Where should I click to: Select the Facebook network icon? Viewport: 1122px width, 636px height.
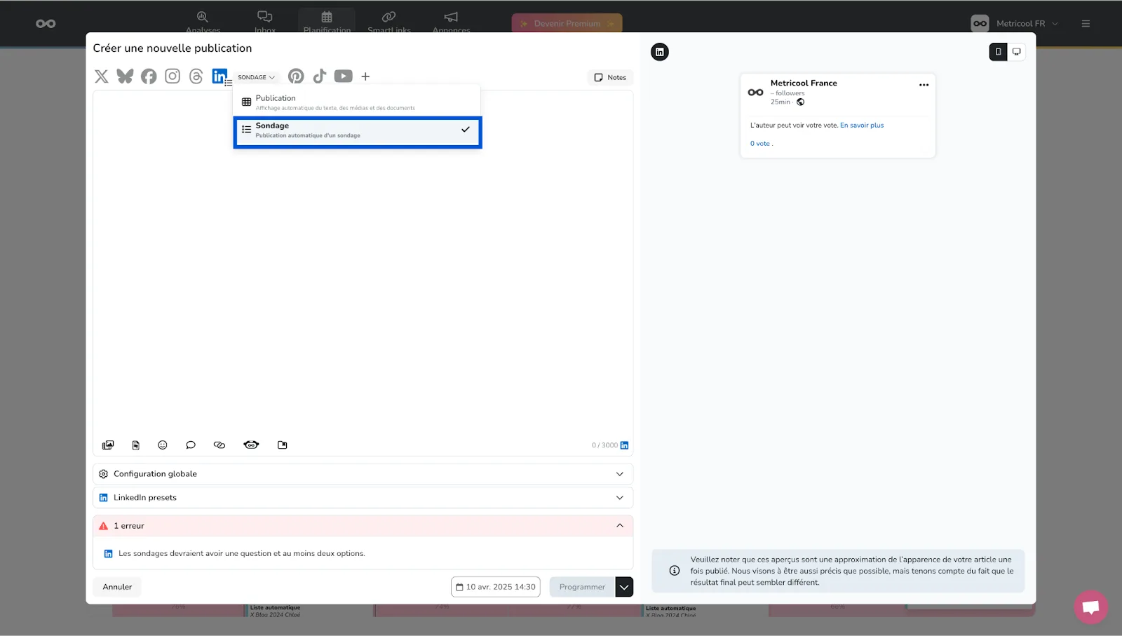149,76
